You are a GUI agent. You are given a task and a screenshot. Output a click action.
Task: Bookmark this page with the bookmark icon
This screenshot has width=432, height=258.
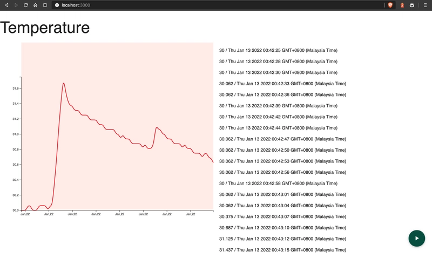(x=45, y=5)
